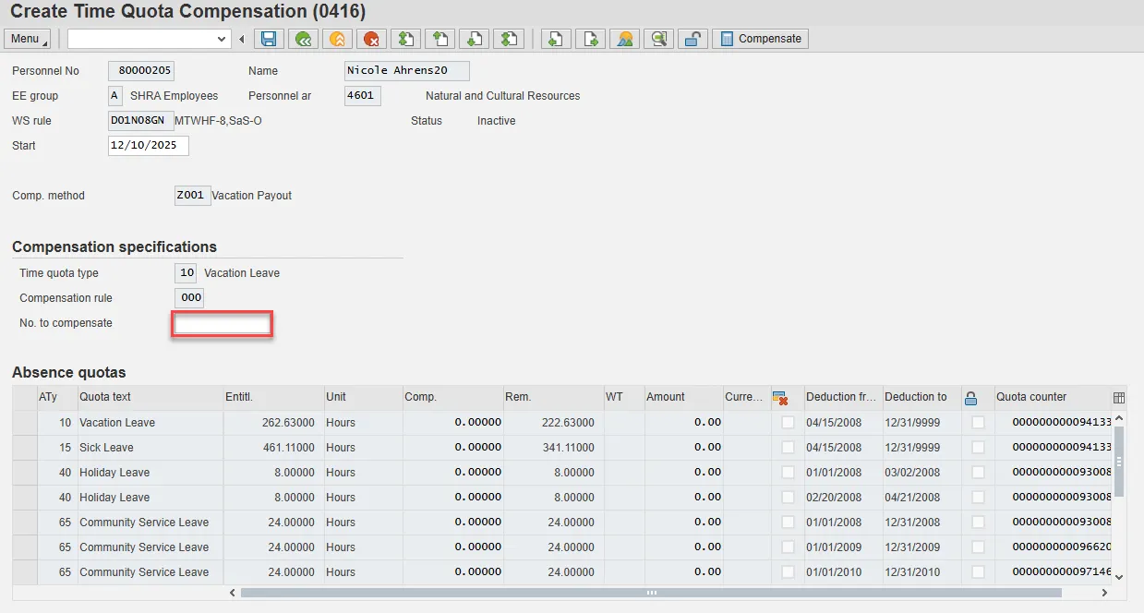Screen dimensions: 1144x613
Task: Click the Save disk icon in toolbar
Action: click(x=269, y=39)
